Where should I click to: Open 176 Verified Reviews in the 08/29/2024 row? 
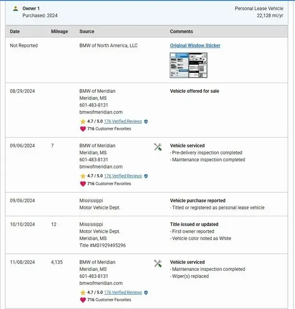(x=123, y=121)
